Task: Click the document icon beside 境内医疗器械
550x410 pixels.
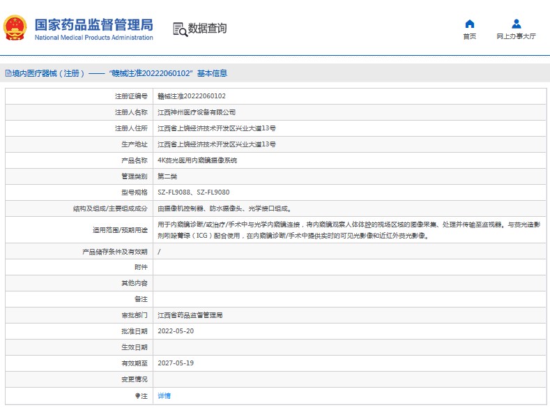Action: [x=8, y=73]
